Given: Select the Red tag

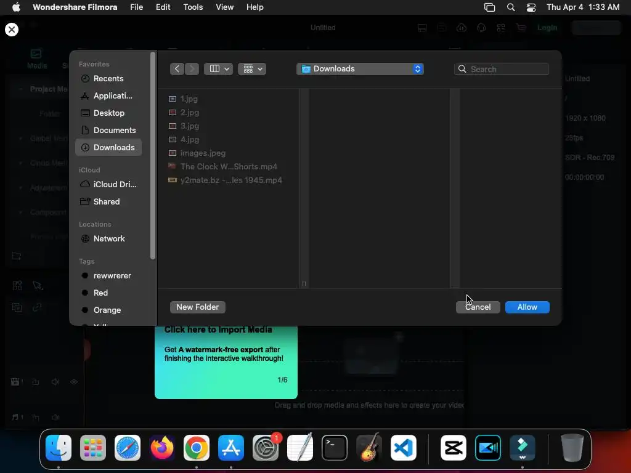Looking at the screenshot, I should pyautogui.click(x=108, y=293).
